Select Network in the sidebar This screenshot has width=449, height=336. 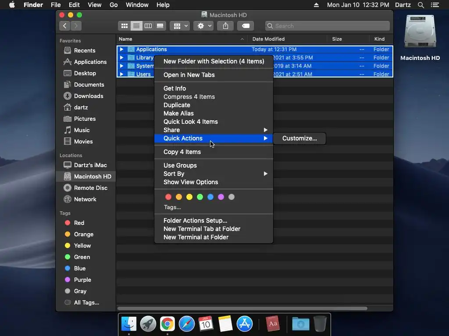click(85, 199)
